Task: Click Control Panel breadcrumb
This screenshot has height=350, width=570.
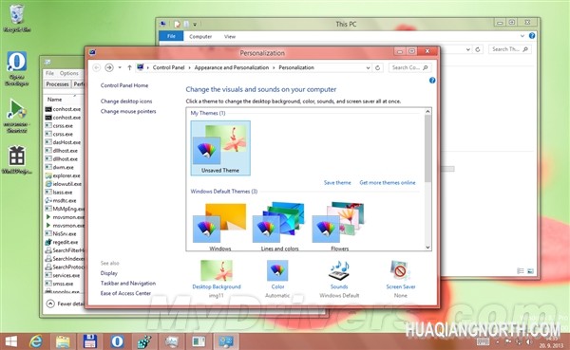Action: [x=169, y=67]
